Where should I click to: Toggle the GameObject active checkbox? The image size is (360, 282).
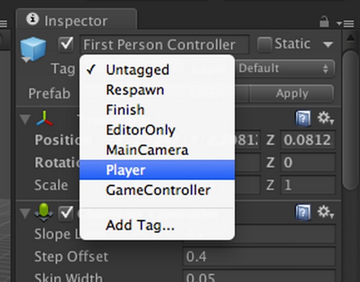coord(66,44)
